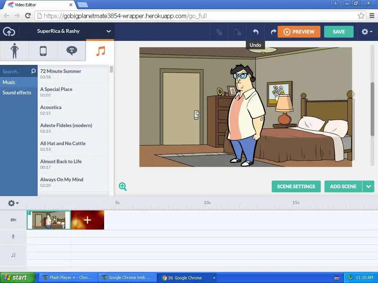Click the stage vertical scrollbar
378x283 pixels.
pos(372,109)
